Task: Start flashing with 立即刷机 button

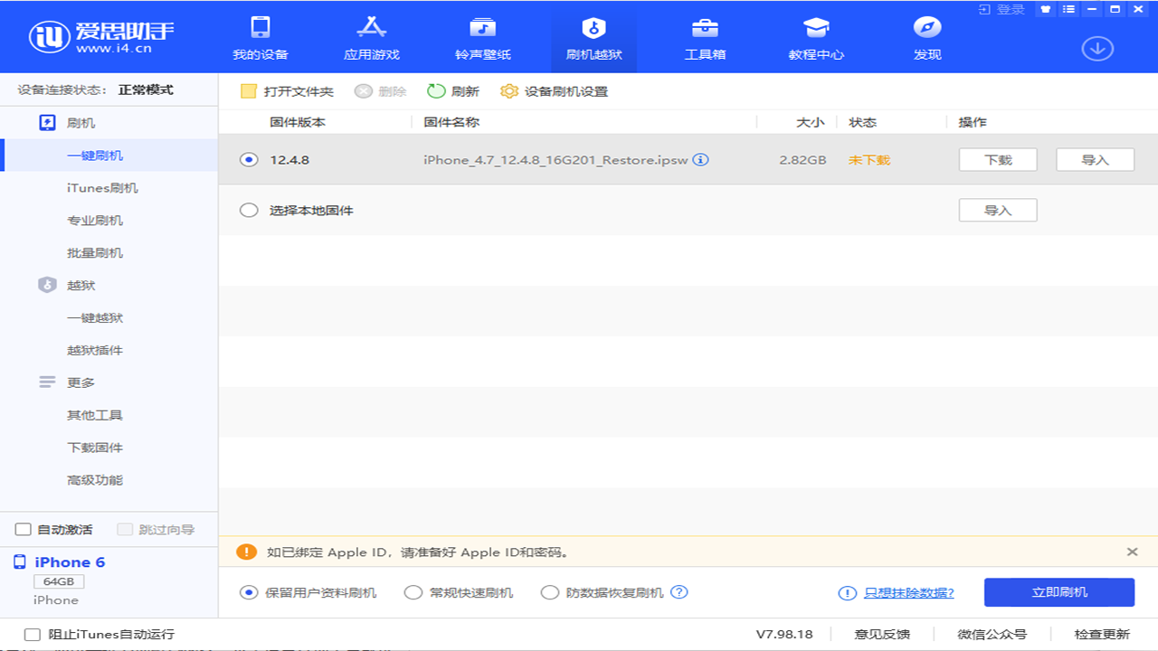Action: tap(1058, 592)
